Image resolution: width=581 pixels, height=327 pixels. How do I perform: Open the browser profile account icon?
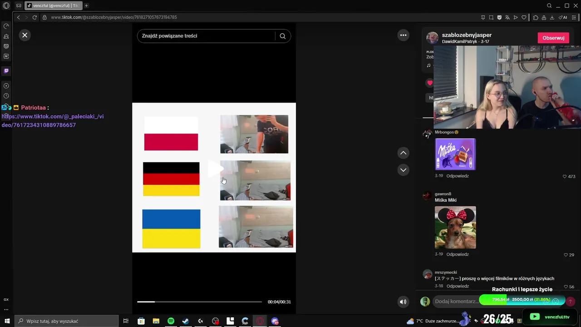[544, 17]
